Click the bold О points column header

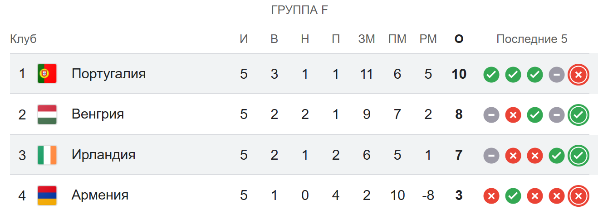tap(459, 39)
